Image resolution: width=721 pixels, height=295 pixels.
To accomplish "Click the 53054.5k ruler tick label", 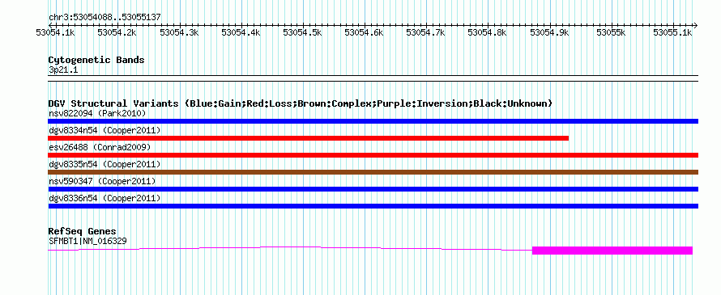I will coord(302,33).
